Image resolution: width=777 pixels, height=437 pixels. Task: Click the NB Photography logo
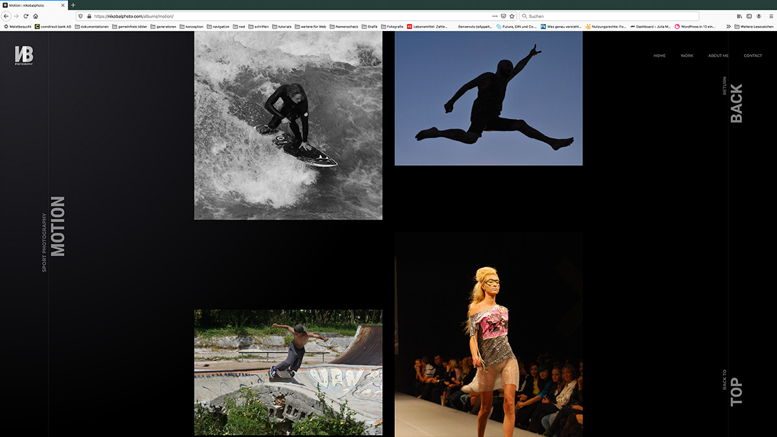pos(24,56)
